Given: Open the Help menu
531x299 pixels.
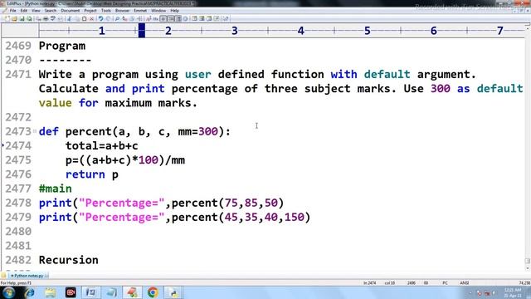Looking at the screenshot, I should (x=174, y=11).
